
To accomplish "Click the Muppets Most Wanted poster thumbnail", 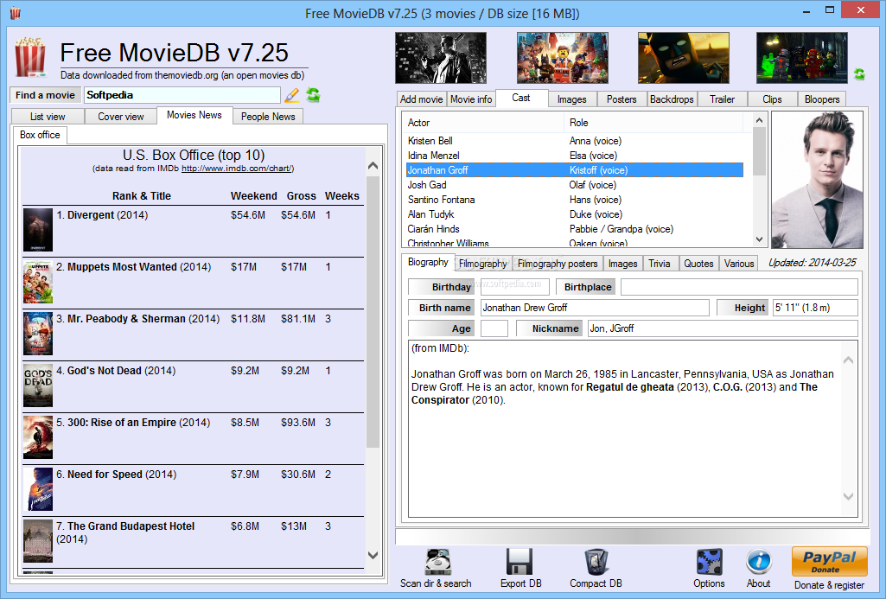I will pyautogui.click(x=38, y=282).
